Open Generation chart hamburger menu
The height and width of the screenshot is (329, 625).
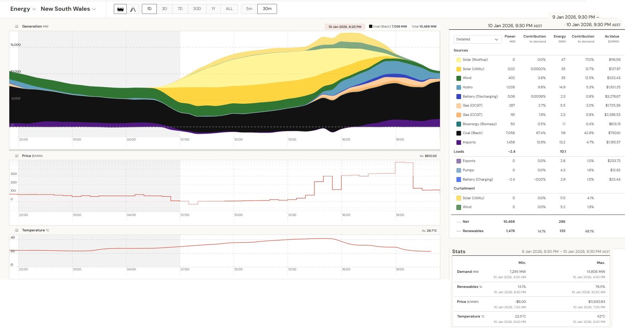pyautogui.click(x=16, y=26)
